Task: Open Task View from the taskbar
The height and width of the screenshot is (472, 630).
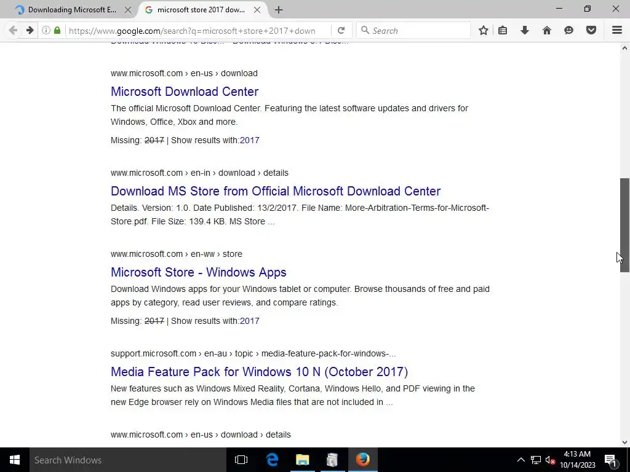Action: [x=241, y=460]
